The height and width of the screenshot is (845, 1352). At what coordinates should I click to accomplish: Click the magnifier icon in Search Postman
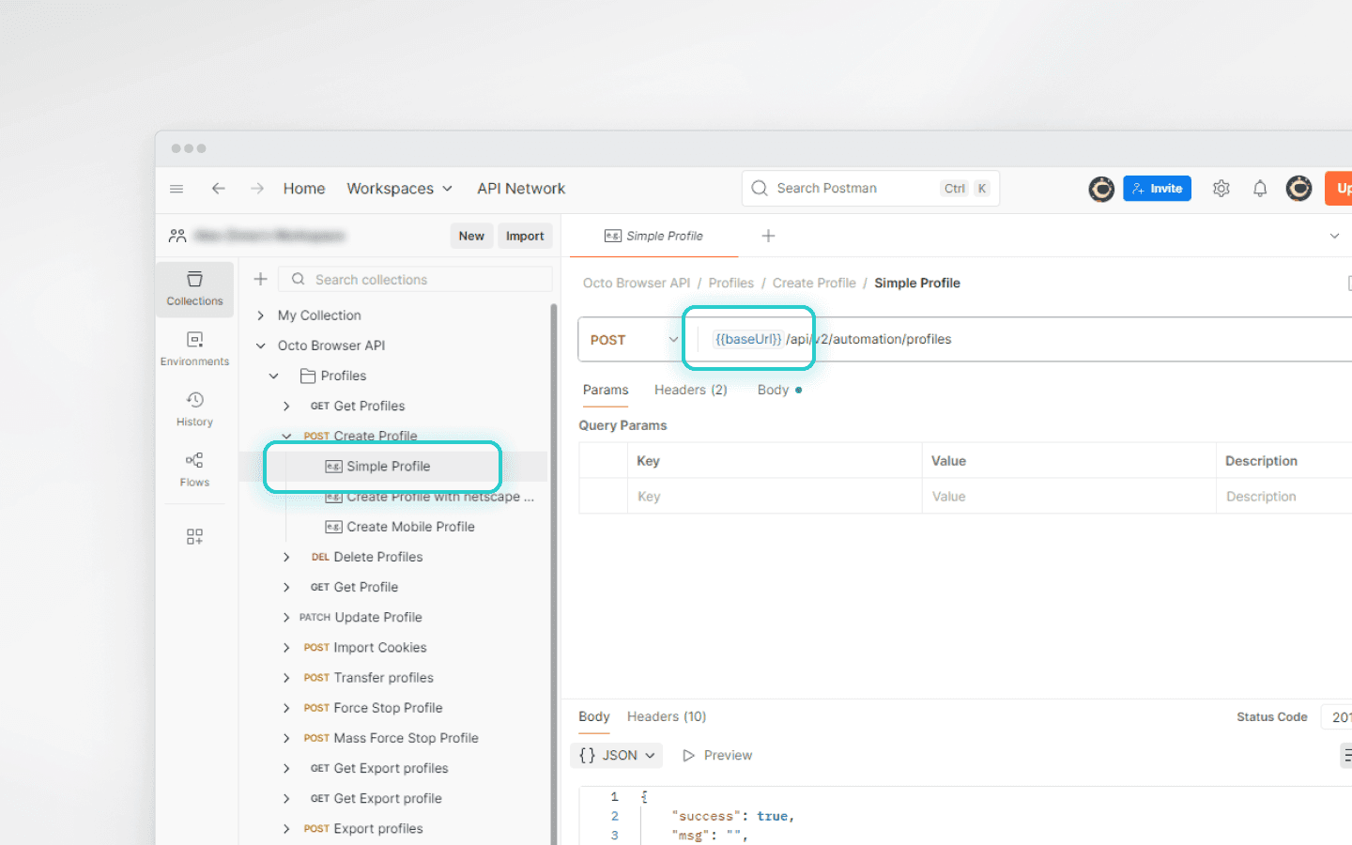(x=760, y=188)
